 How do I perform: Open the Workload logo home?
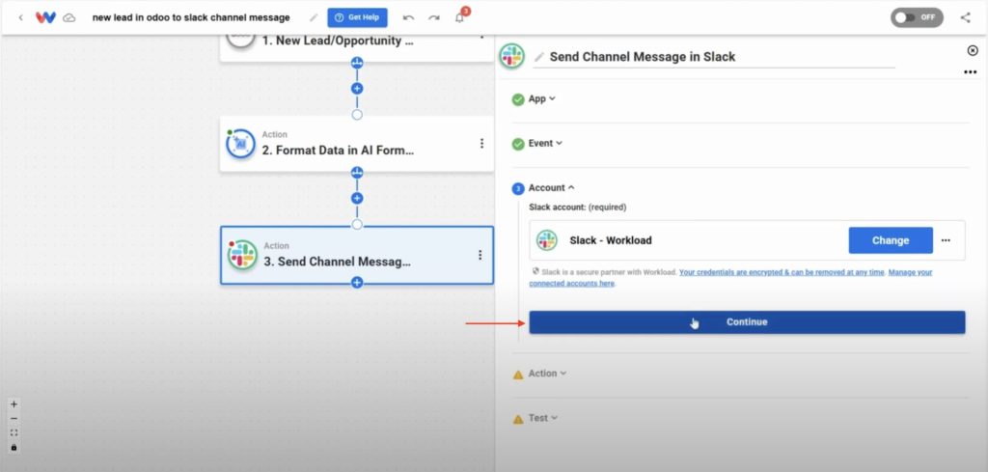coord(45,17)
